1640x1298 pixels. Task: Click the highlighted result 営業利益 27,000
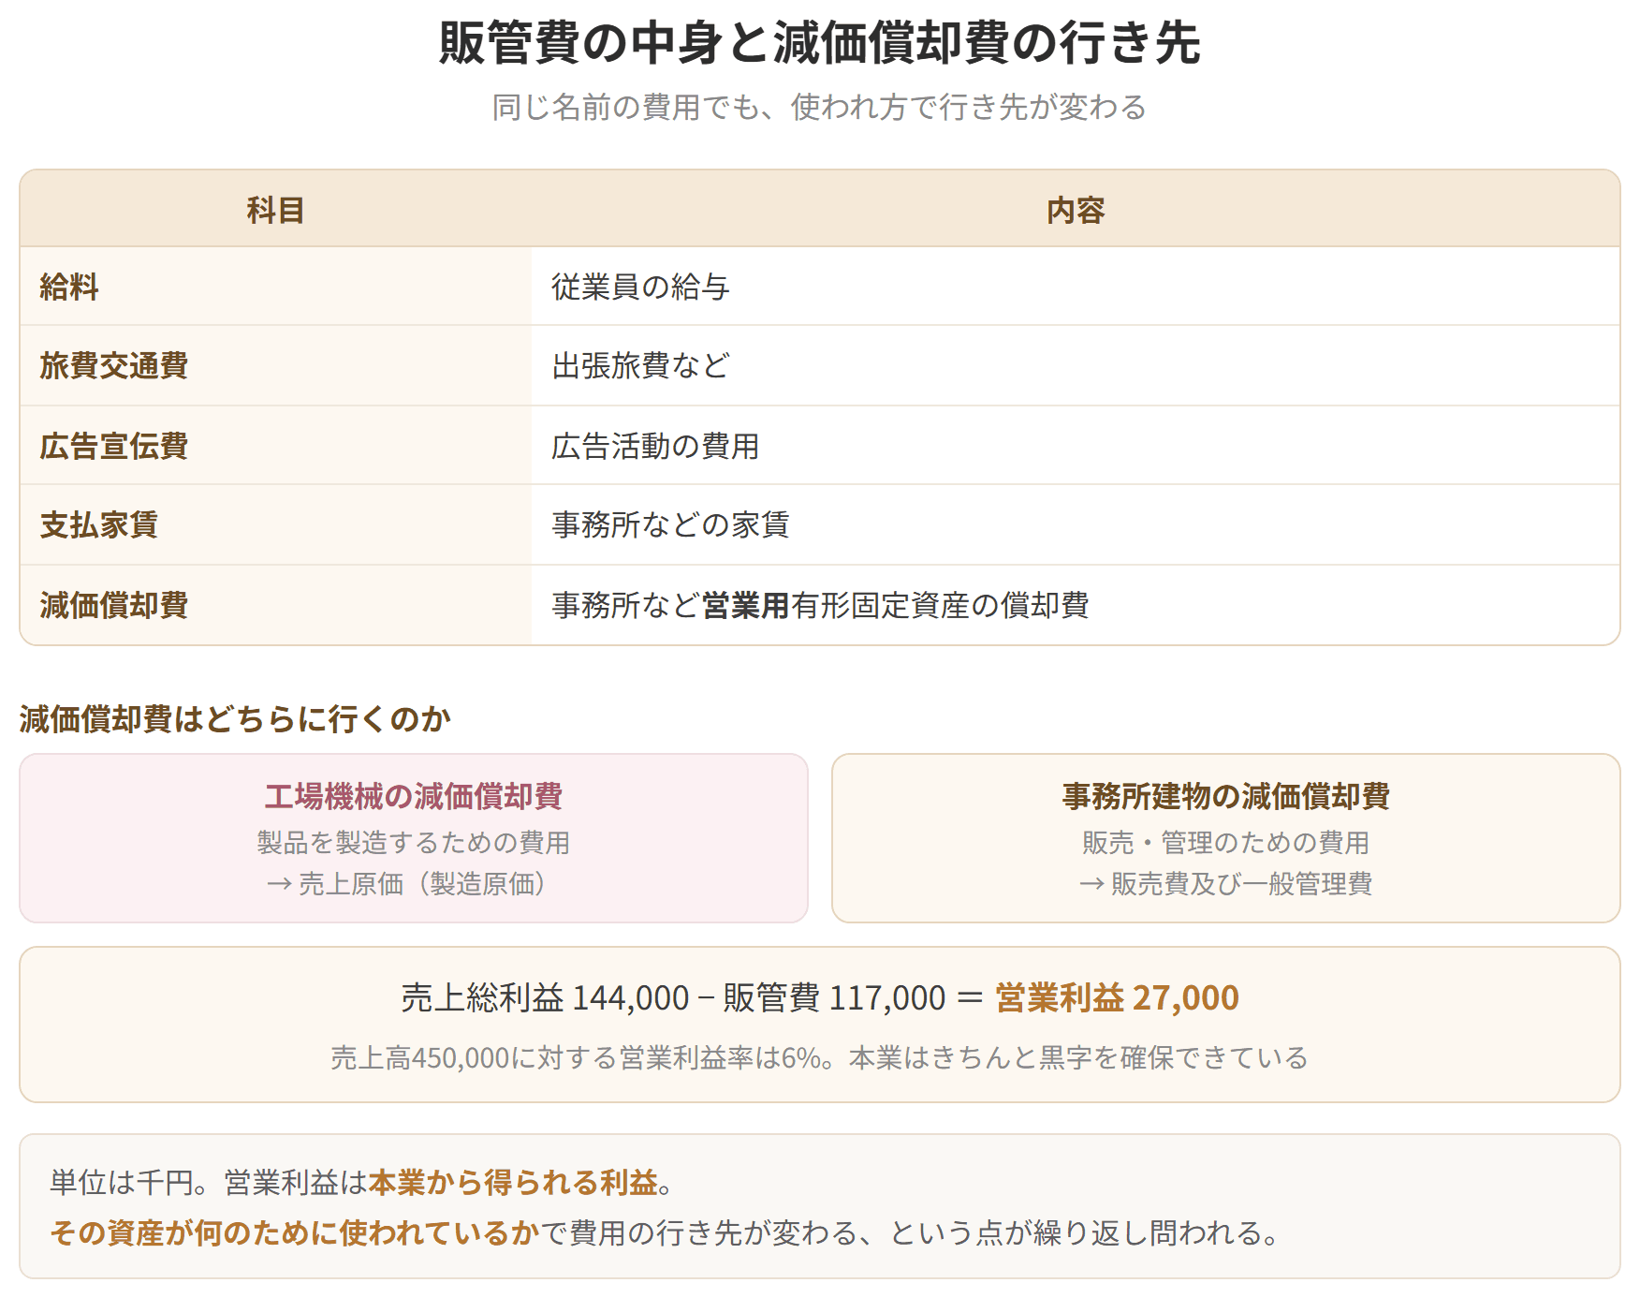[x=1117, y=998]
